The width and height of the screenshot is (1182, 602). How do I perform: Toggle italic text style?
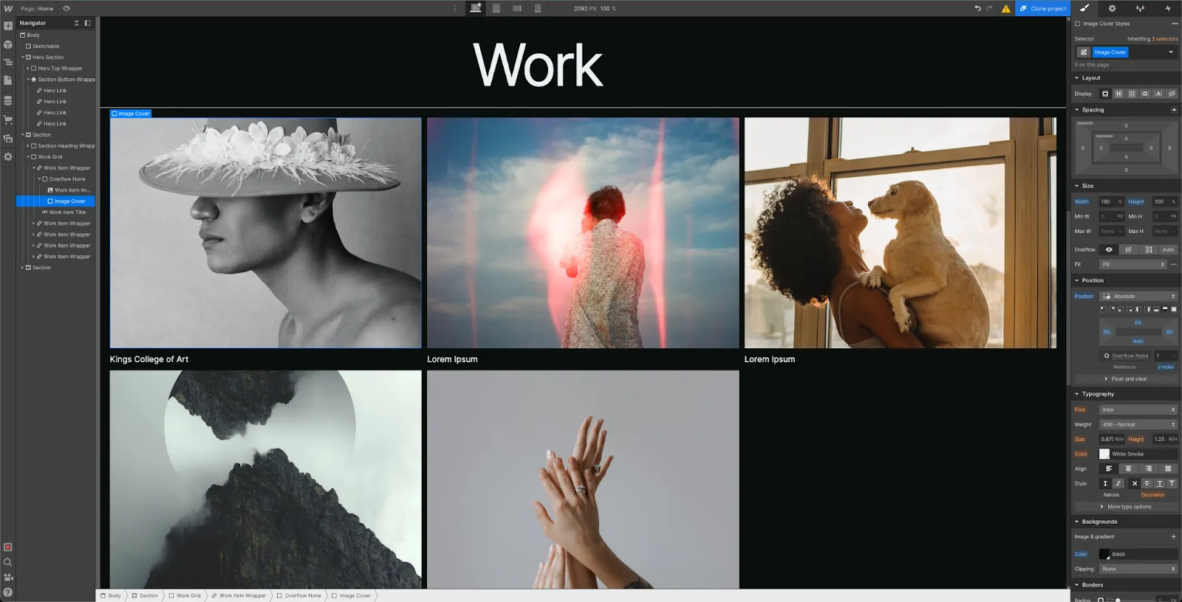click(1118, 483)
